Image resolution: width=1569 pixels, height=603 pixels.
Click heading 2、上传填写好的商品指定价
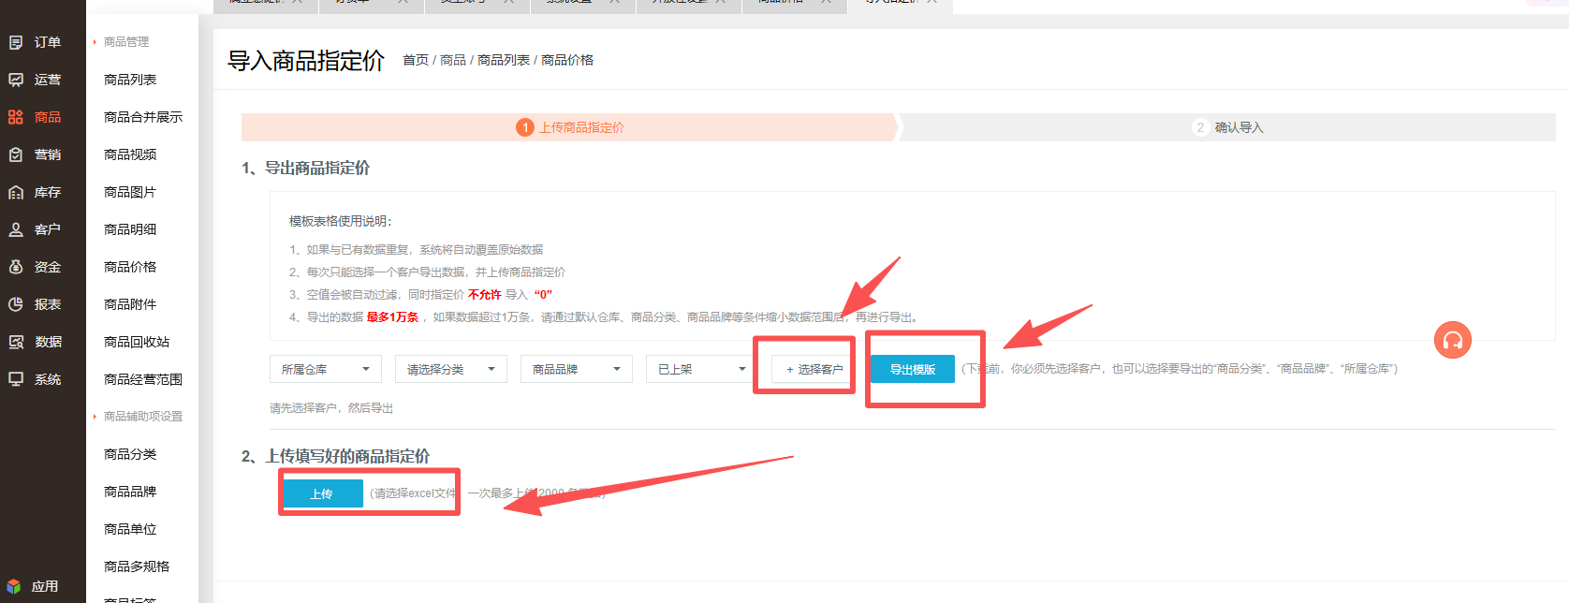[335, 456]
